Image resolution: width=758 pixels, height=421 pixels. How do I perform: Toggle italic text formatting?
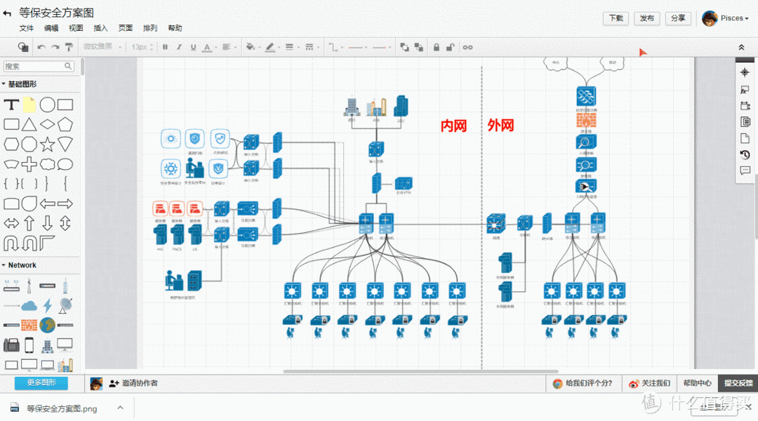(x=179, y=47)
